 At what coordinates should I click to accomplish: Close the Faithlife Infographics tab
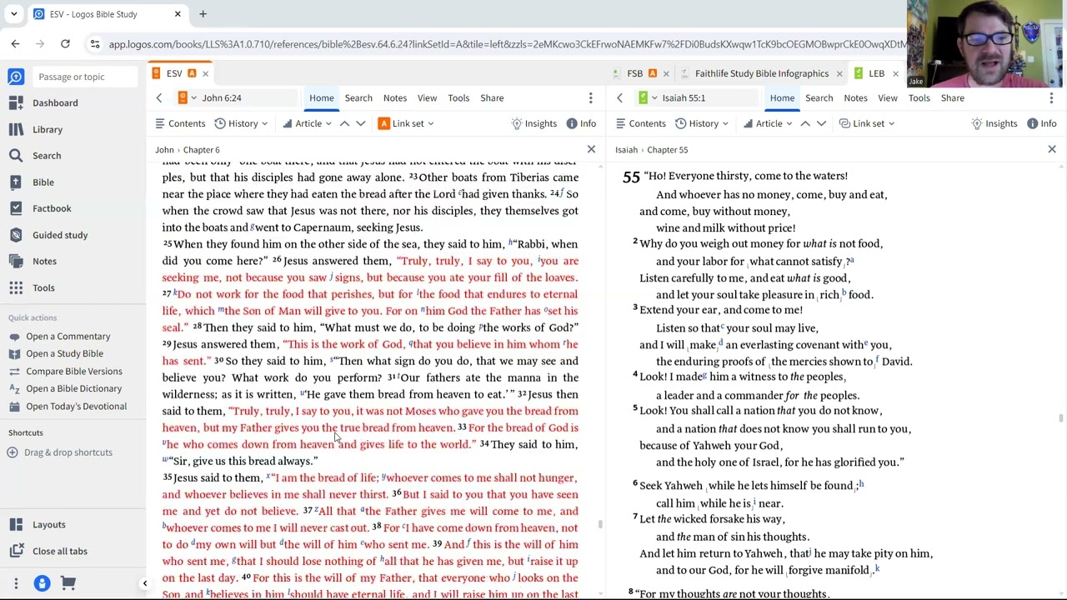click(839, 74)
